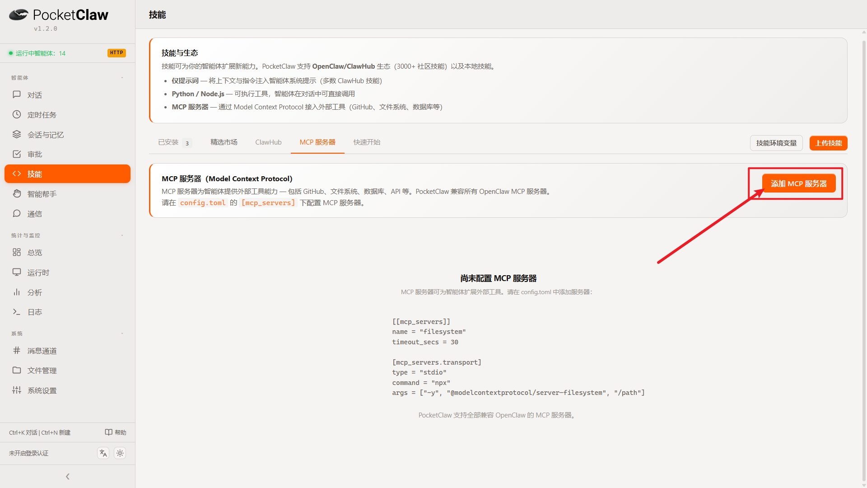Viewport: 867px width, 488px height.
Task: Go to 通信 in the sidebar
Action: [x=67, y=214]
